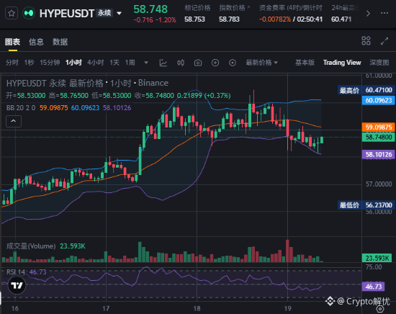The height and width of the screenshot is (314, 396).
Task: Click the 23.593K volume axis tag
Action: [377, 258]
